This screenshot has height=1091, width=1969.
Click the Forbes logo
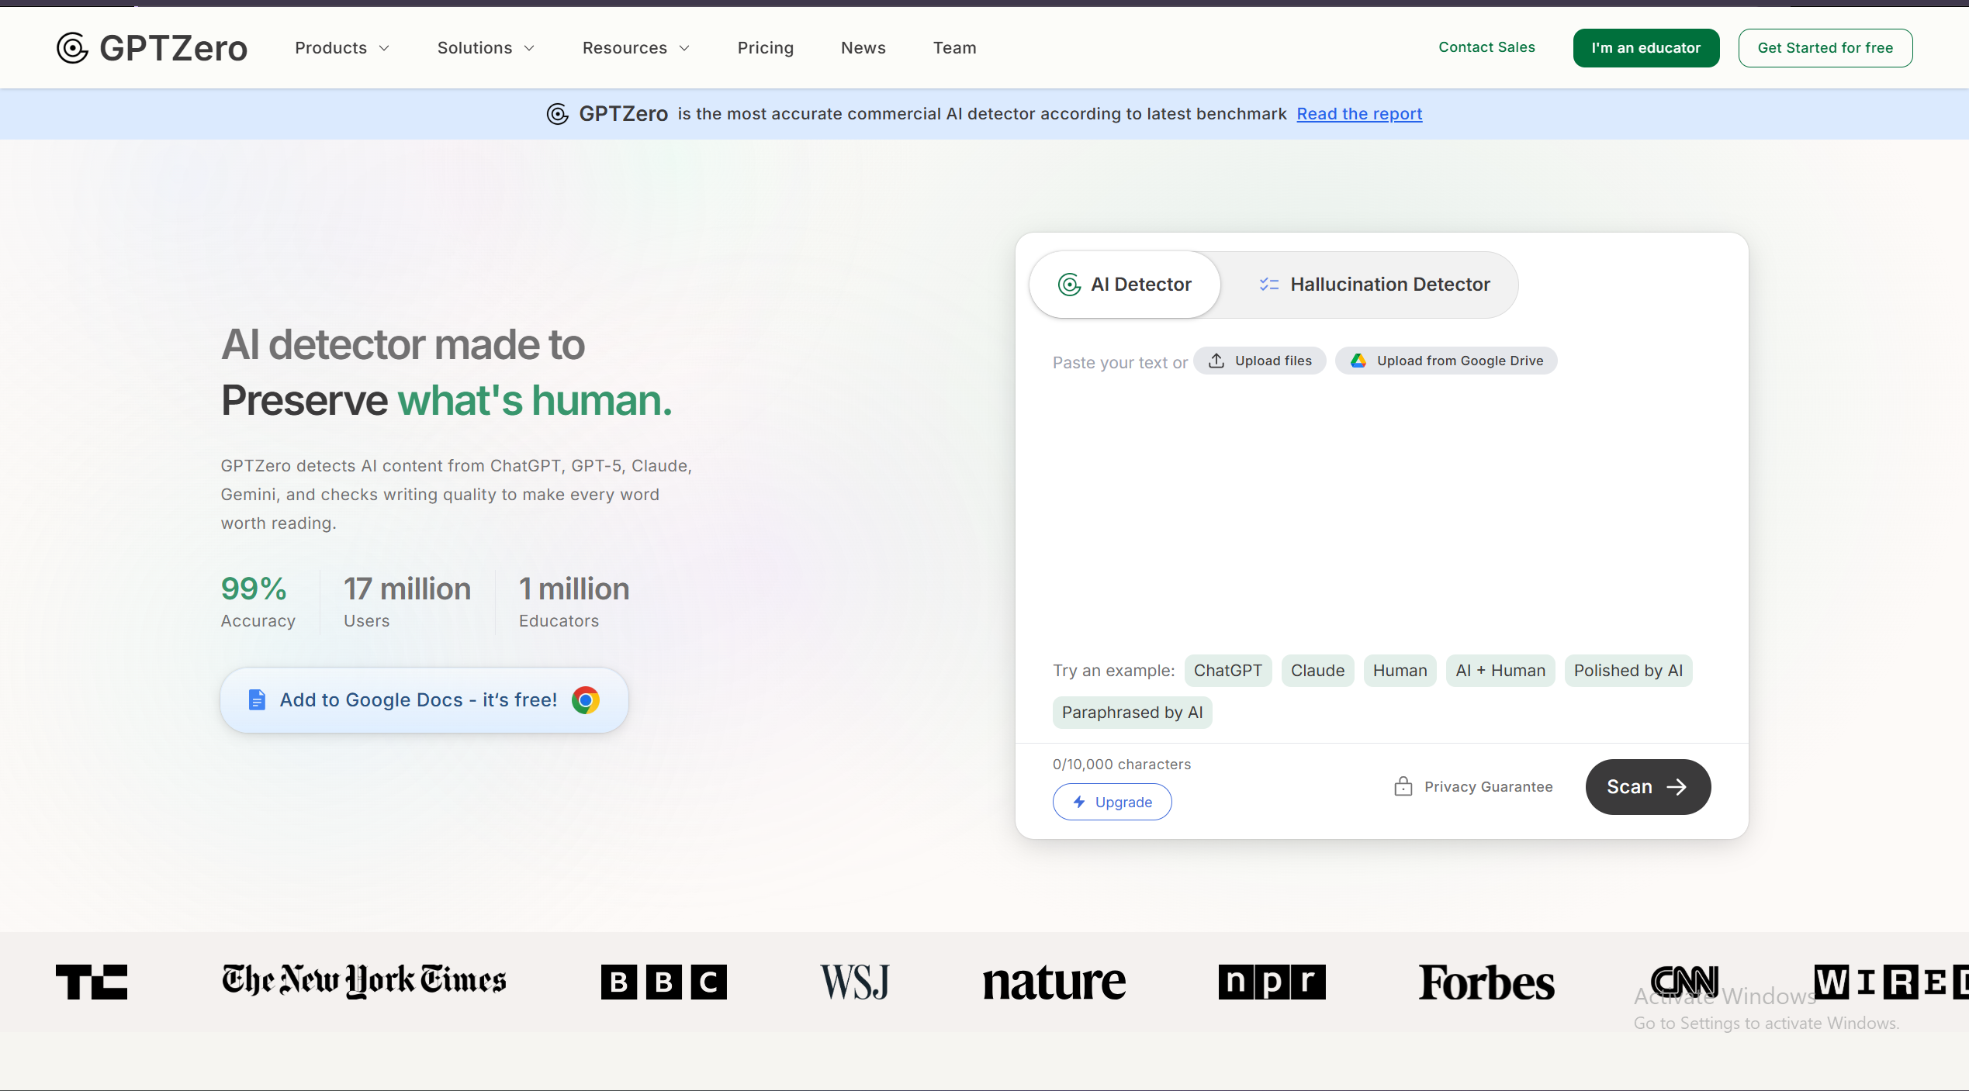(x=1486, y=982)
